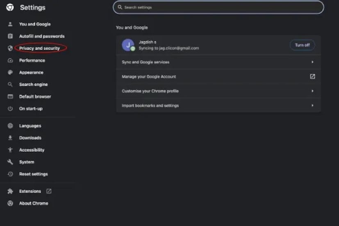Click the Manage your Google Account external-link icon
Image resolution: width=339 pixels, height=226 pixels.
coord(312,77)
